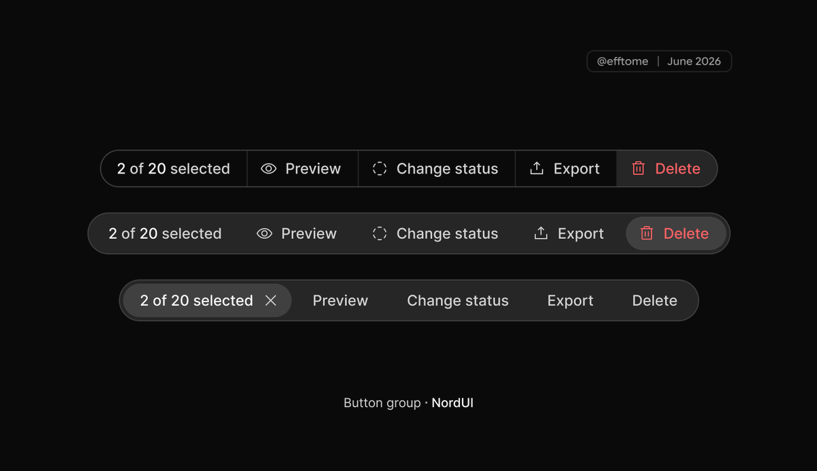
Task: Click the upload icon in the top bar's Export
Action: tap(537, 168)
